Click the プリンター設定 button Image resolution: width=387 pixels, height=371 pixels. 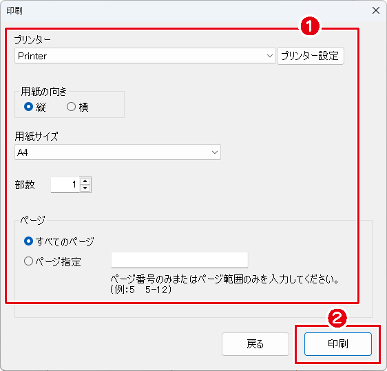[311, 56]
